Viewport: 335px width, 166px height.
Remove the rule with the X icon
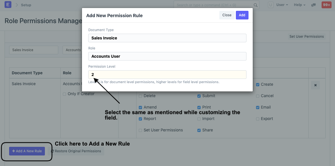tap(315, 85)
